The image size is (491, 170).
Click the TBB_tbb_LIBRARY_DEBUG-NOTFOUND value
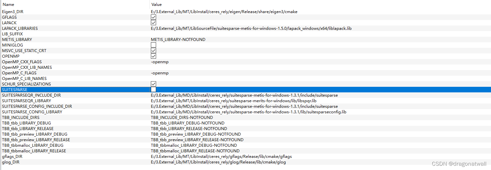pyautogui.click(x=188, y=123)
